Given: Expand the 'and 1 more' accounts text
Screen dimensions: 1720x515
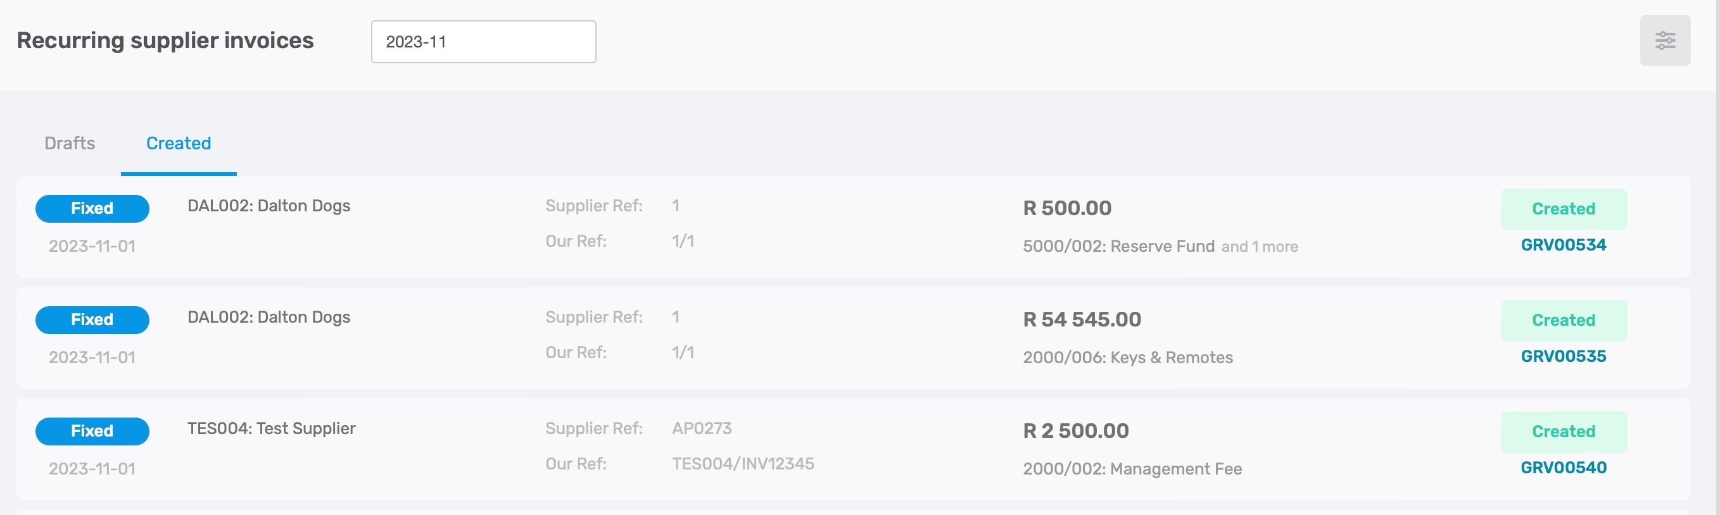Looking at the screenshot, I should (x=1259, y=247).
